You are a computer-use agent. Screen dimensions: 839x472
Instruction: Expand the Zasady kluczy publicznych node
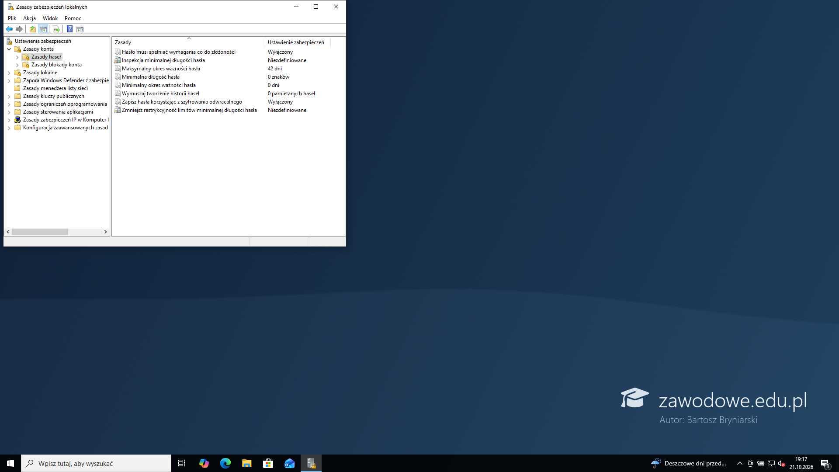pos(9,96)
